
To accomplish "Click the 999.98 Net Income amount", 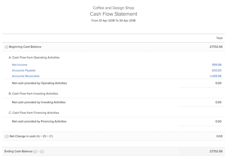I will (x=216, y=65).
